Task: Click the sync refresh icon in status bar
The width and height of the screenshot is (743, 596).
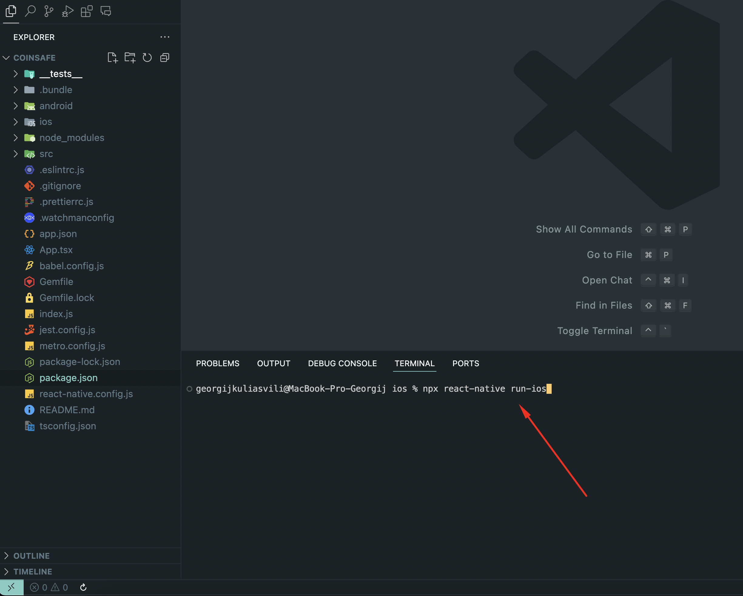Action: pyautogui.click(x=83, y=588)
